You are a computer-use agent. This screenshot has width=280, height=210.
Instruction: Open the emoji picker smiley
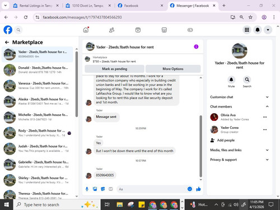(x=190, y=189)
